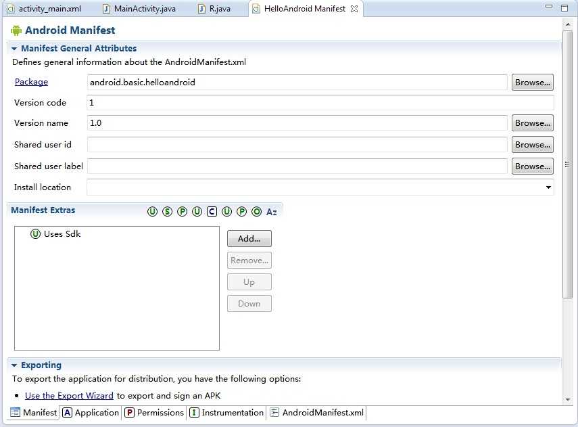The image size is (578, 427).
Task: Click the I icon on Instrumentation tab
Action: [194, 412]
